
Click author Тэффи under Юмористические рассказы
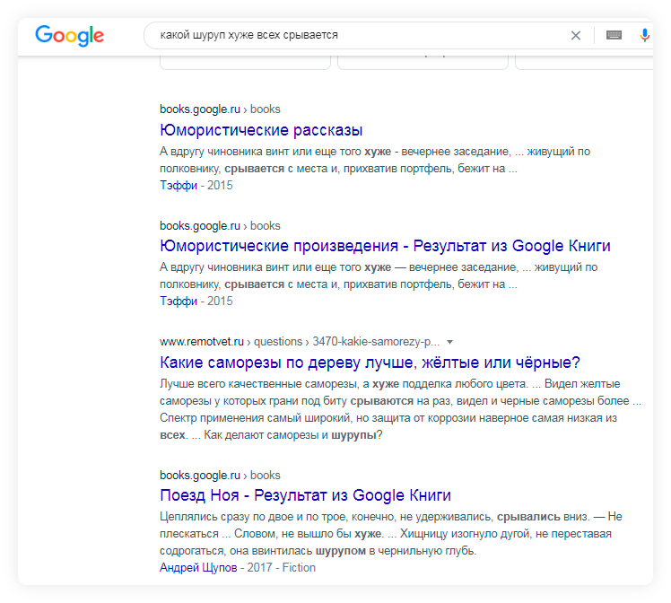(x=179, y=186)
